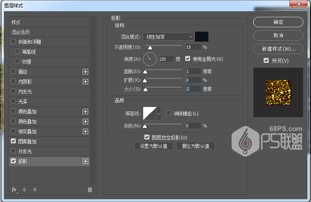Click 取消 to cancel
Viewport: 311px width, 202px height.
[x=278, y=36]
